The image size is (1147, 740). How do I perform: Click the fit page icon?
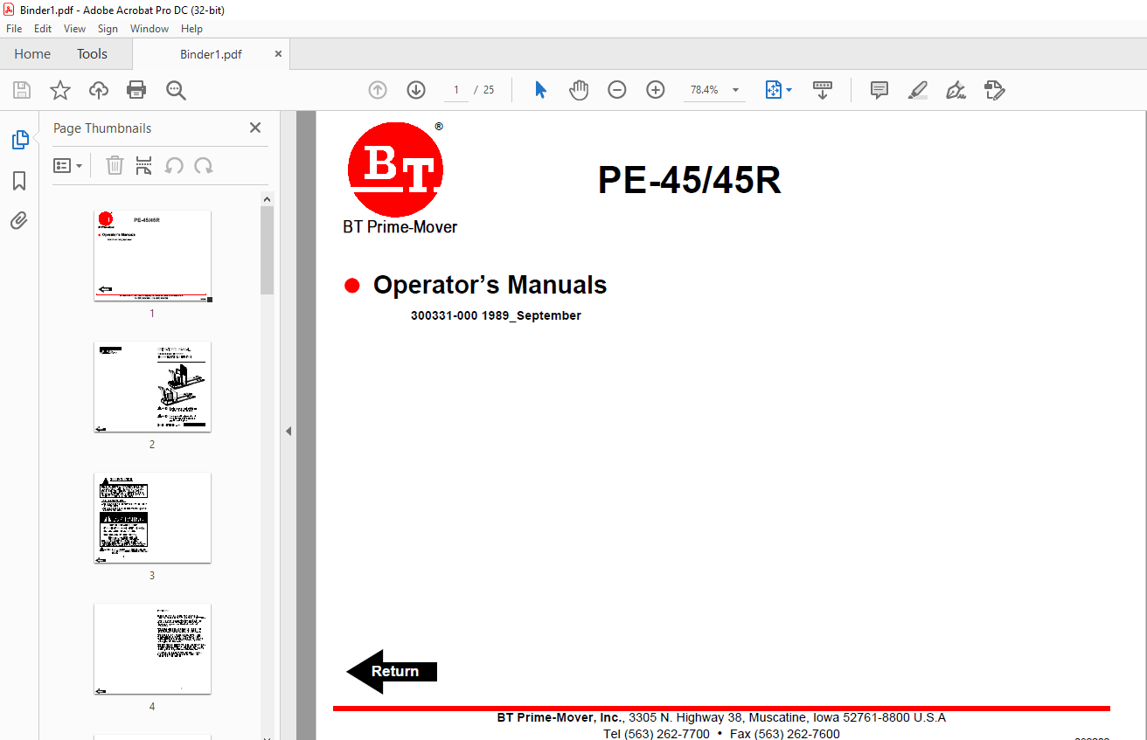773,90
